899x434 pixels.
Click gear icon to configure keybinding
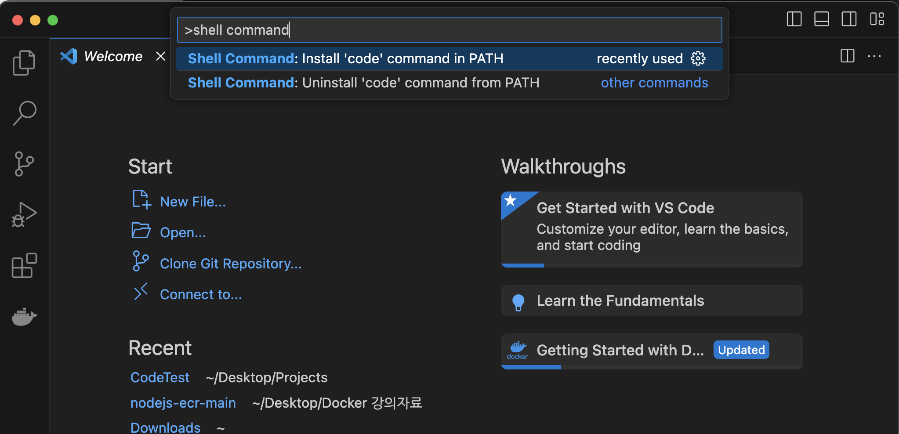point(698,58)
